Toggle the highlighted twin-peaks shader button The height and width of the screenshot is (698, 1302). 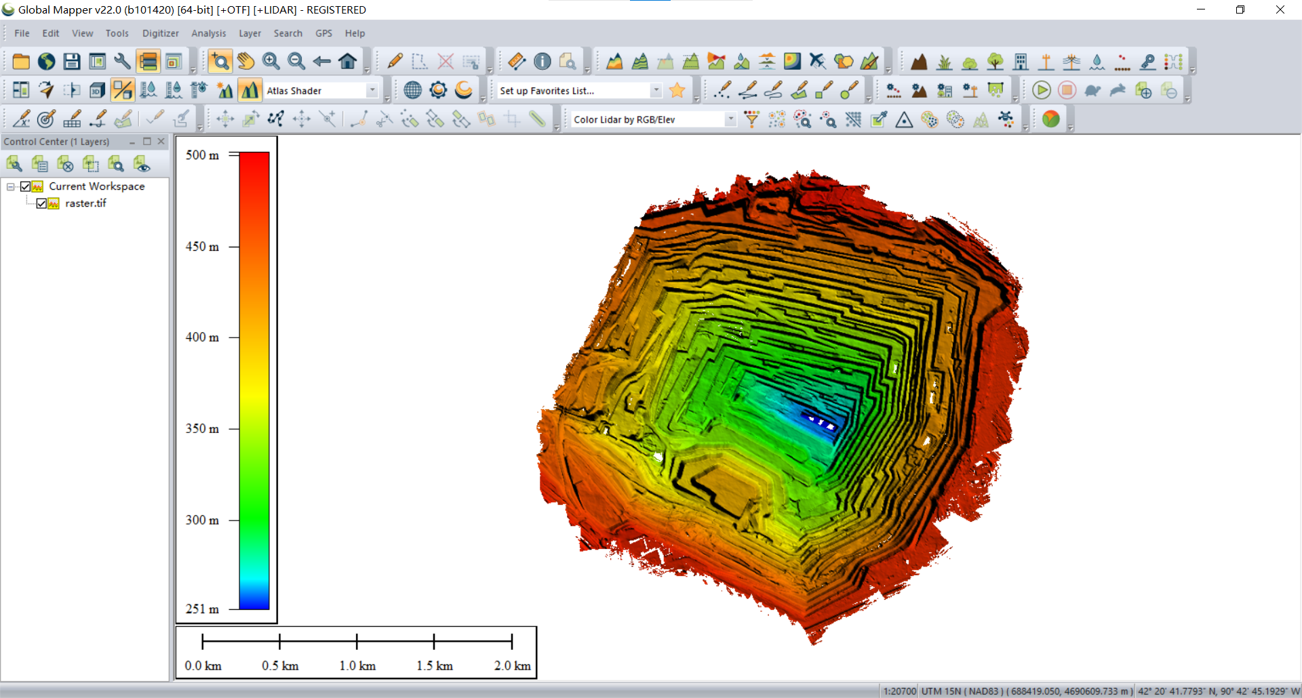coord(250,90)
